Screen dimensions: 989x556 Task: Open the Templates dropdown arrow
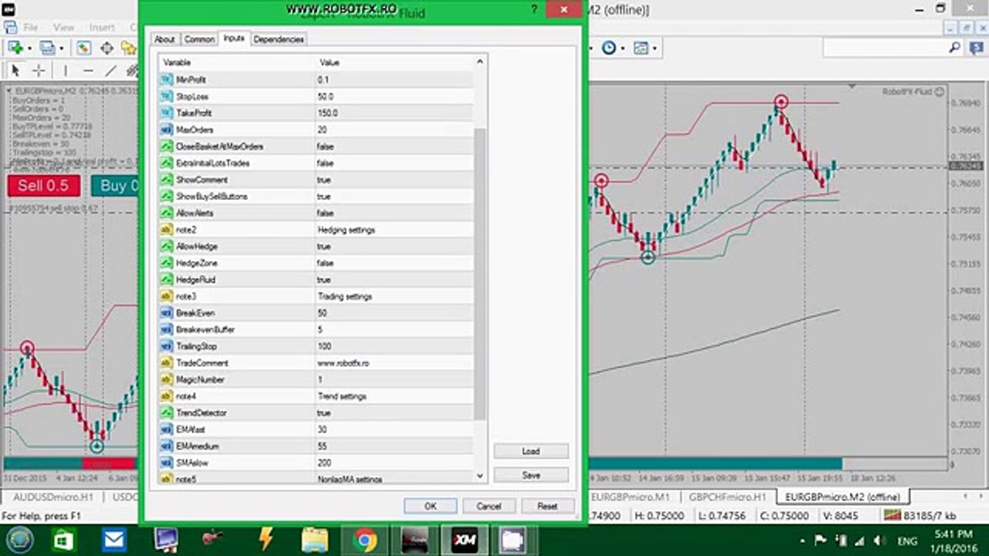[x=654, y=48]
